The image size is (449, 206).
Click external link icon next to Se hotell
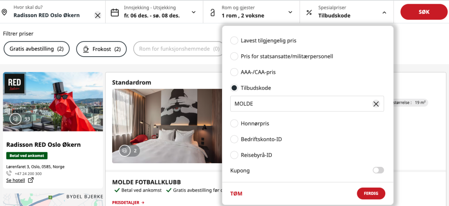(31, 180)
